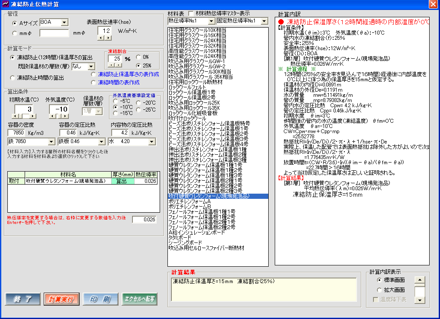
Task: Select 拡大画面 display option
Action: 379,290
